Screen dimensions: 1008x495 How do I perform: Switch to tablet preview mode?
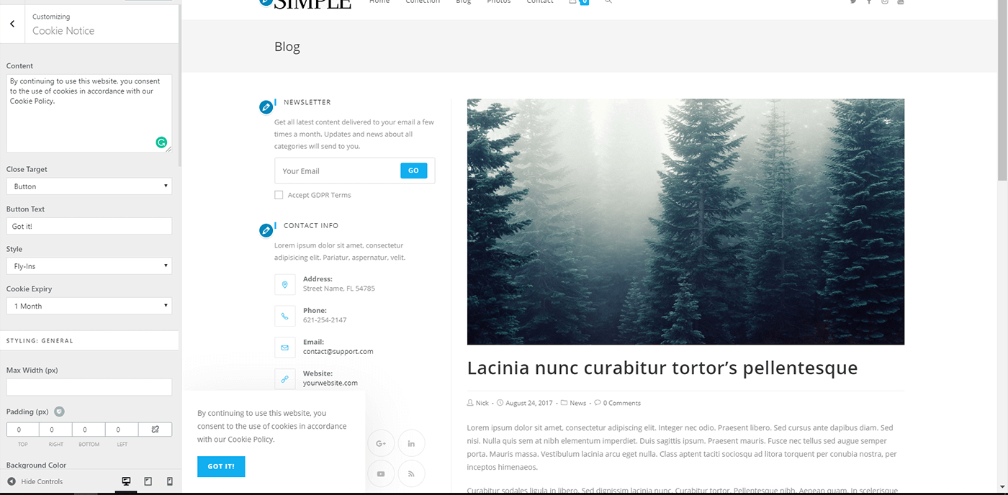pos(148,481)
